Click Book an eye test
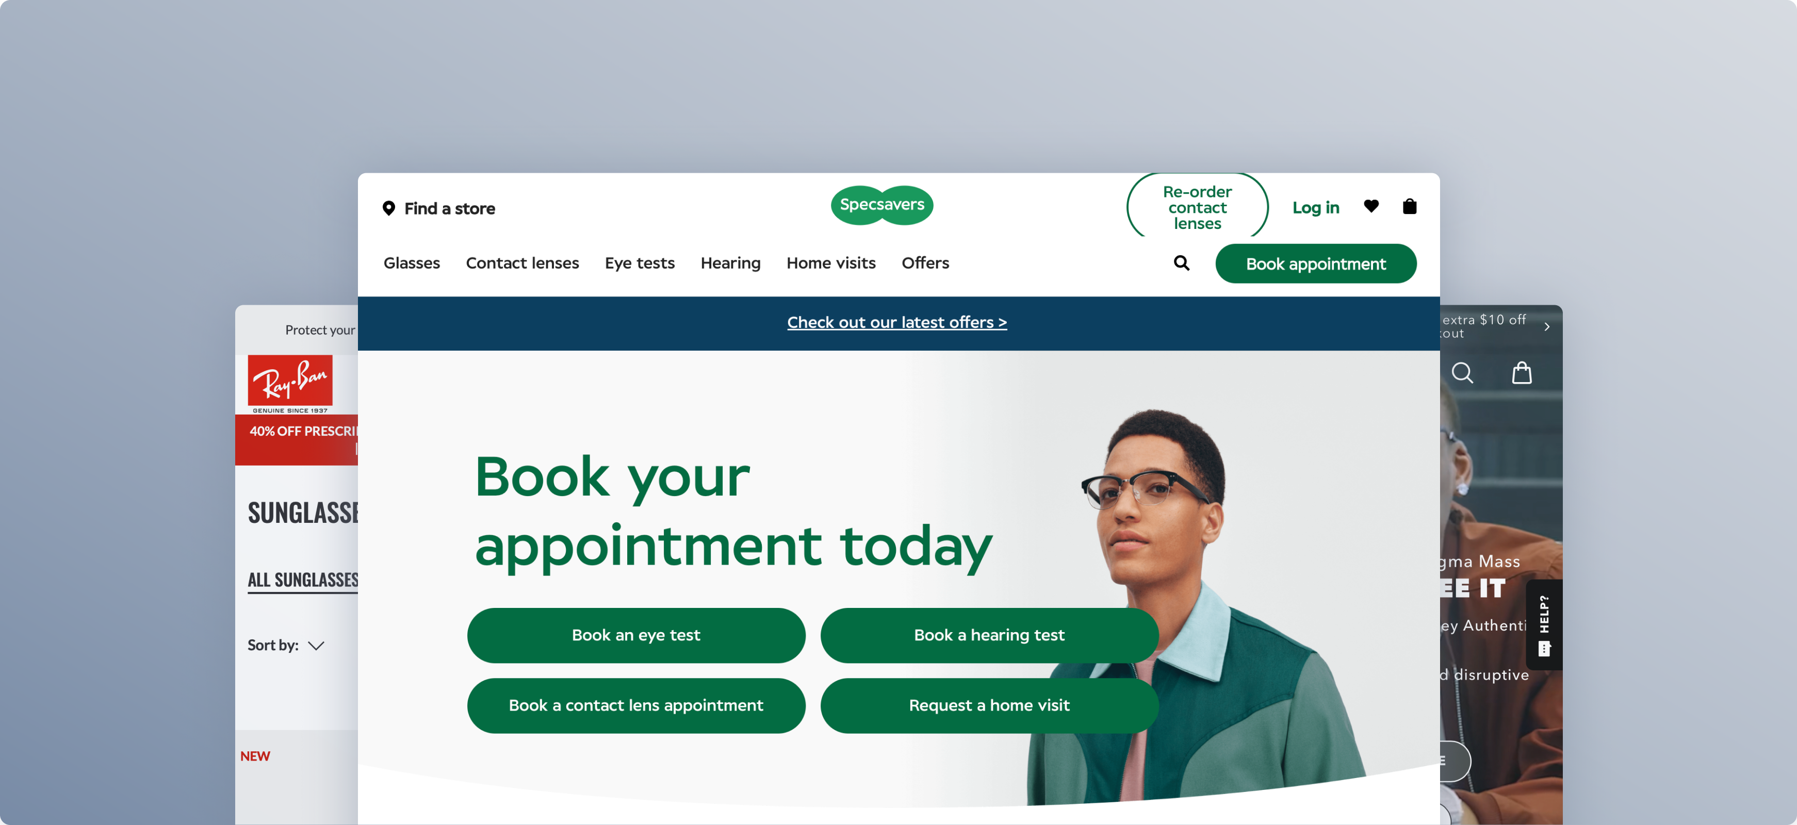This screenshot has height=825, width=1797. coord(636,635)
